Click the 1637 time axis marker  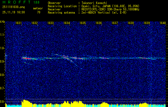pos(115,23)
